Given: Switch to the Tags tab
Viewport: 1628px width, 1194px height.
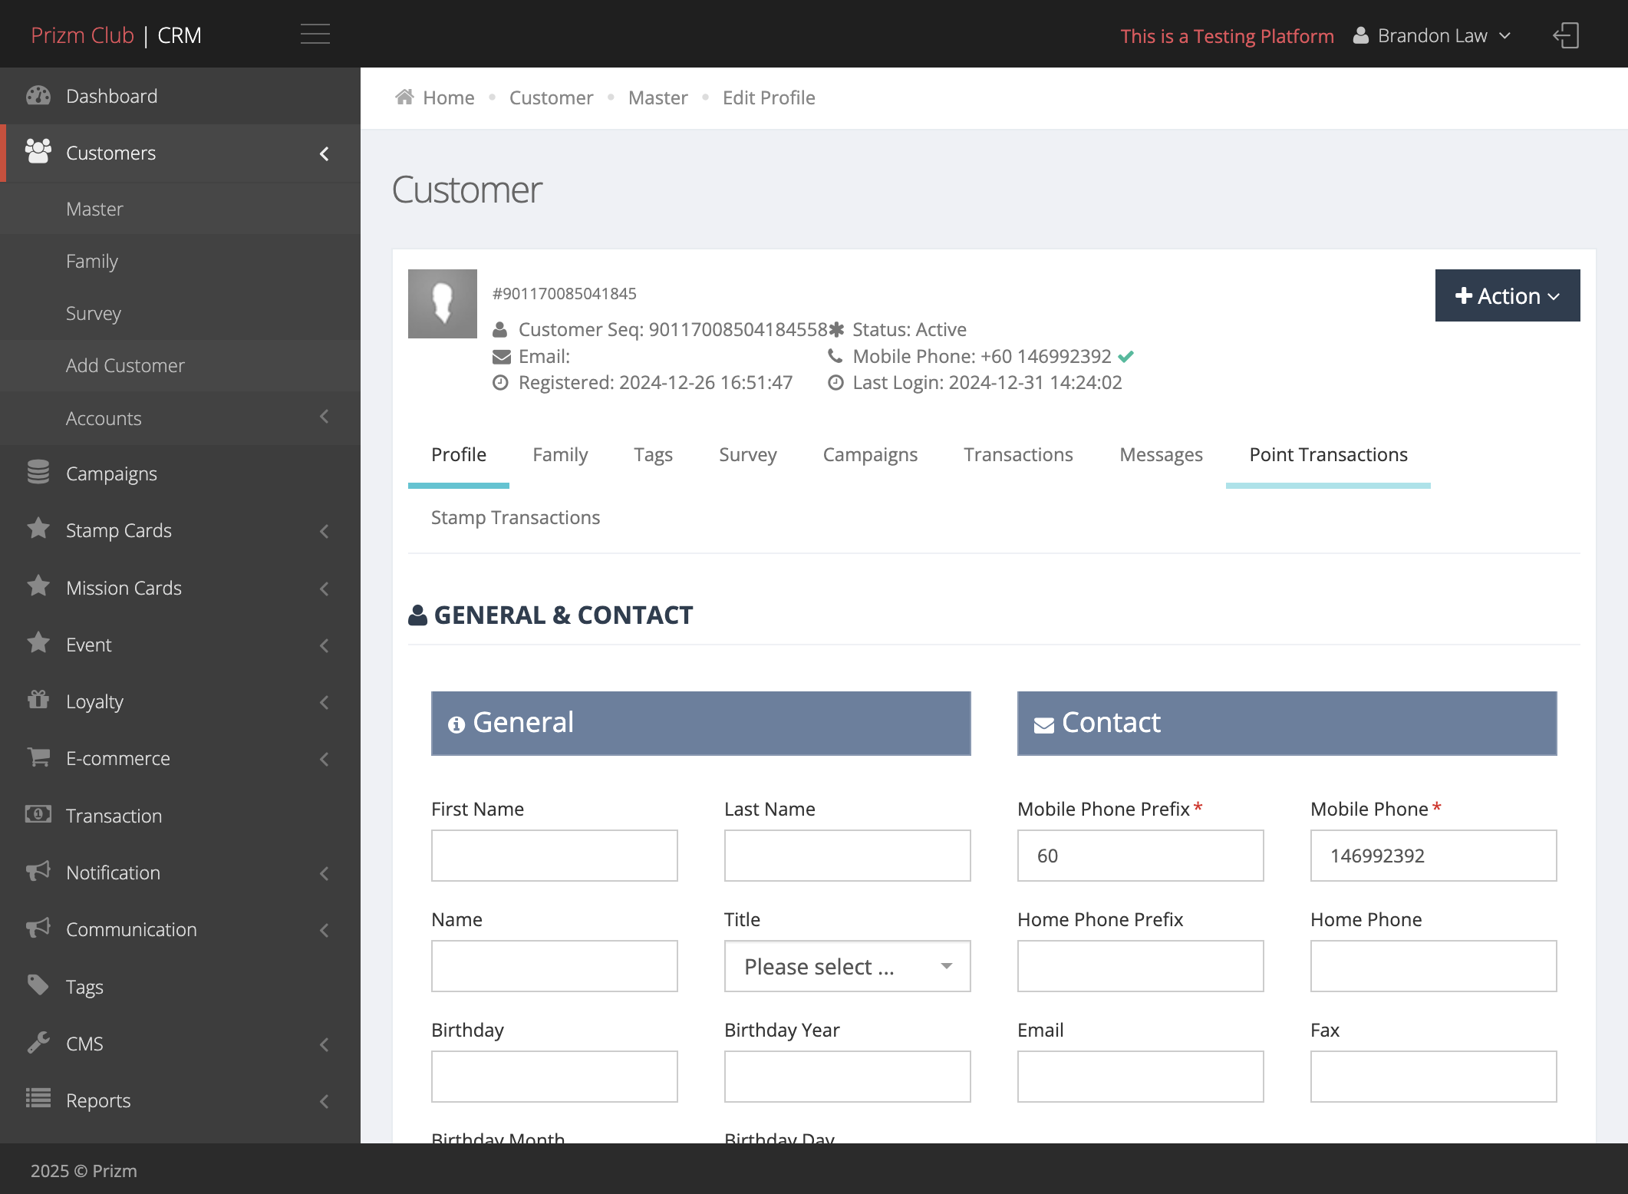Looking at the screenshot, I should coord(653,455).
